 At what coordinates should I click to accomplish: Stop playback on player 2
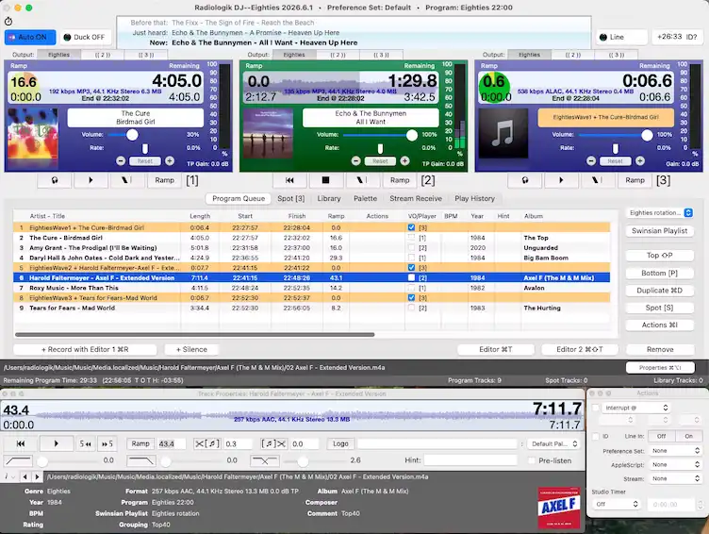pyautogui.click(x=325, y=180)
